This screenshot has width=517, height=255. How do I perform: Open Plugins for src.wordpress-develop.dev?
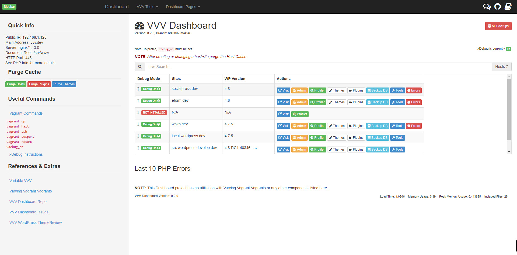(x=356, y=150)
